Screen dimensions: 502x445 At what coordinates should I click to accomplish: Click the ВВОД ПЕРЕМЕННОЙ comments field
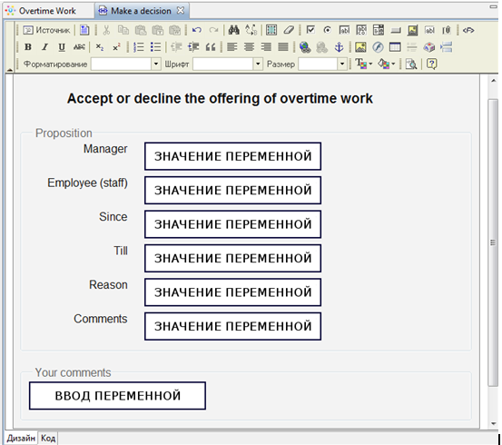click(x=117, y=396)
